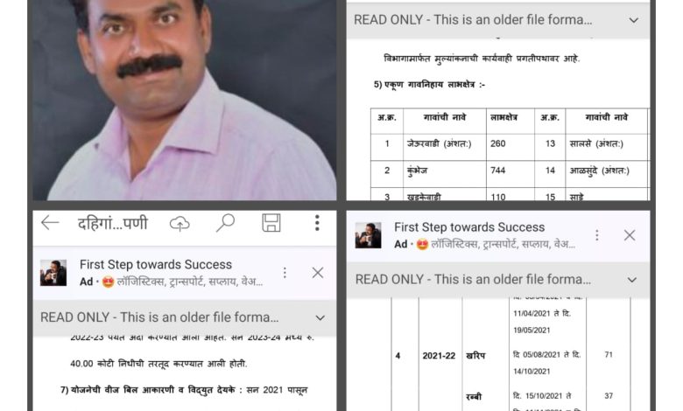Viewport: 683px width, 411px height.
Task: Tap the search magnifier icon
Action: point(225,224)
